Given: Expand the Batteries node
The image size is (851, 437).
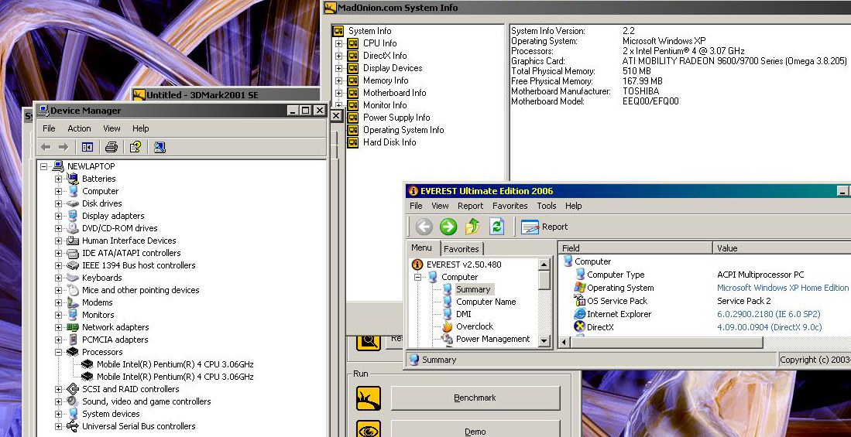Looking at the screenshot, I should tap(58, 179).
